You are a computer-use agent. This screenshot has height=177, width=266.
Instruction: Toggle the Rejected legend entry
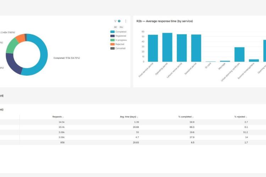pos(117,44)
